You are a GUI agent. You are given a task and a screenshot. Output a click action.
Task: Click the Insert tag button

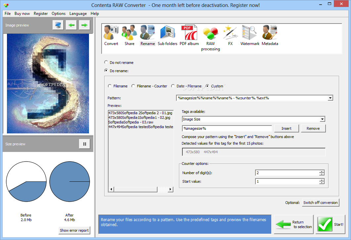pyautogui.click(x=286, y=128)
